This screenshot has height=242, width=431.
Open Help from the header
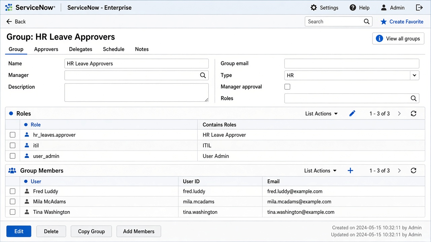click(x=359, y=8)
